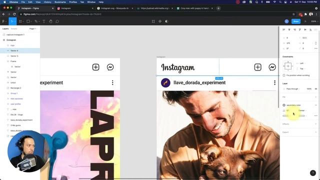Align horizontal centers icon
The height and width of the screenshot is (180, 320).
289,29
